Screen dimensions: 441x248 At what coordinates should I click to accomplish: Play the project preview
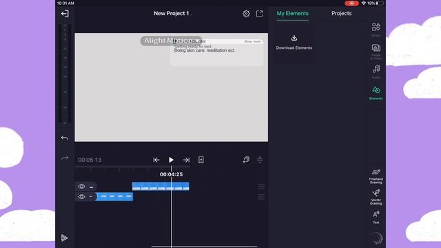point(171,160)
